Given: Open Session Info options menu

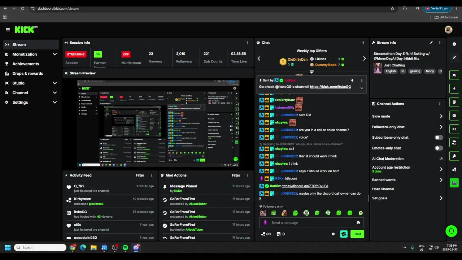Looking at the screenshot, I should pyautogui.click(x=248, y=43).
